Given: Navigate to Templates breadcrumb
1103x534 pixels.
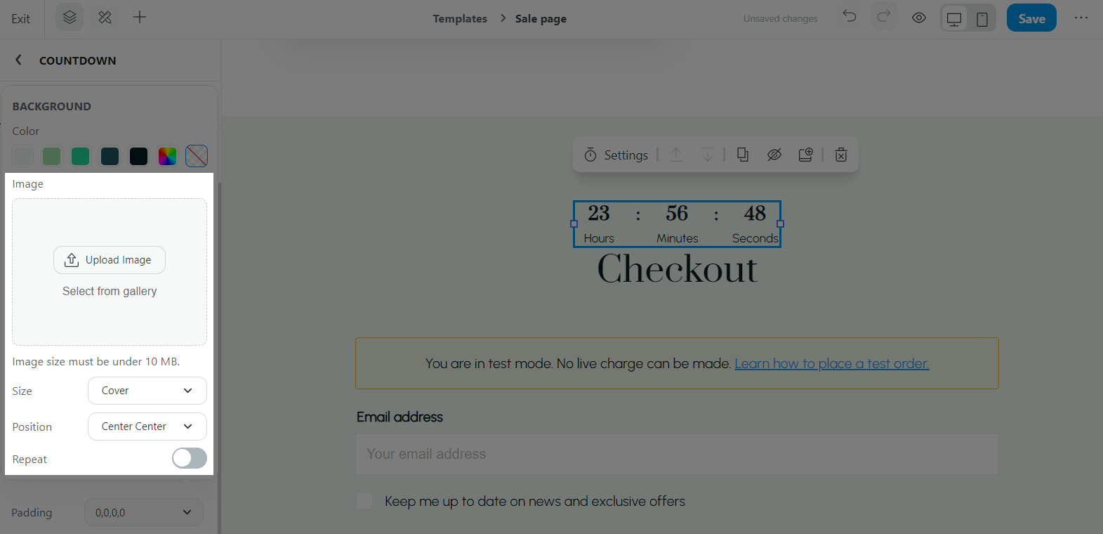Looking at the screenshot, I should [459, 19].
